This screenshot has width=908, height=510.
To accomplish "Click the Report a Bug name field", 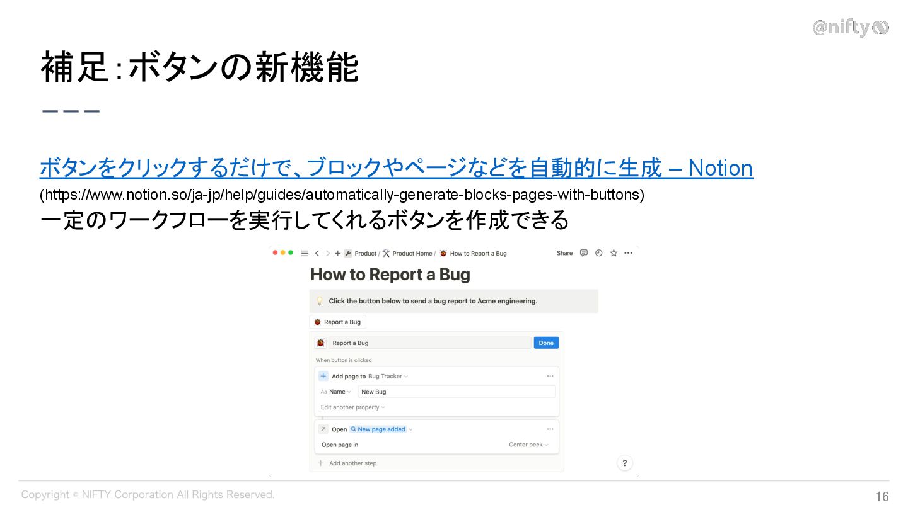I will click(429, 343).
